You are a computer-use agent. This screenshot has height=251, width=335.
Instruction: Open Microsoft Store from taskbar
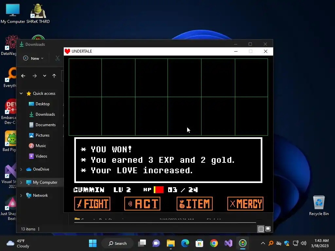[199, 243]
